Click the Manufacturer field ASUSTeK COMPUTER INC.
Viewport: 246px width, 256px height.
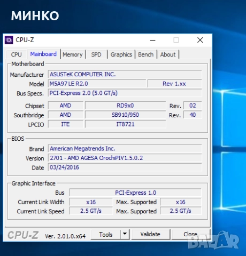[x=125, y=74]
